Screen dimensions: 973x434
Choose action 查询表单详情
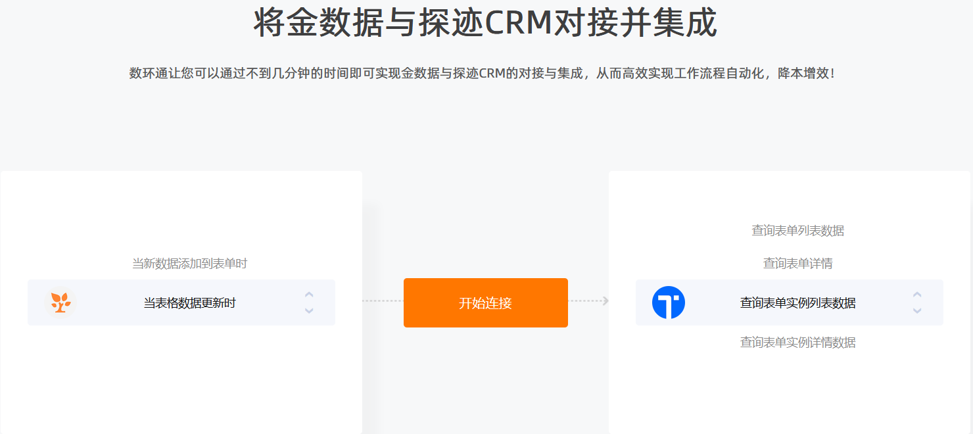798,264
